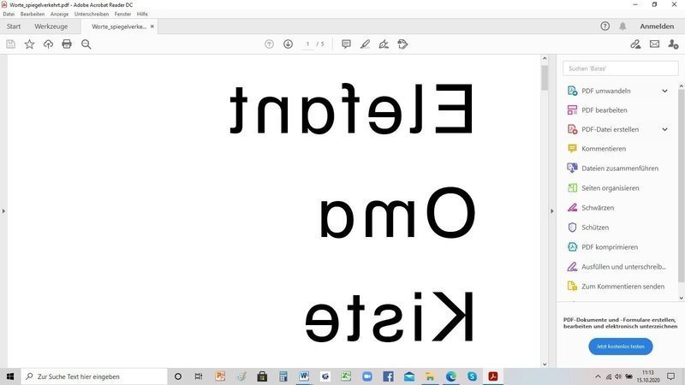The width and height of the screenshot is (685, 385).
Task: Click the print icon in the toolbar
Action: click(67, 44)
